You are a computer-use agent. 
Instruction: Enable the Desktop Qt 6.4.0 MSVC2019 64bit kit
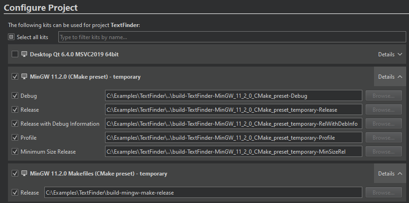pyautogui.click(x=15, y=54)
